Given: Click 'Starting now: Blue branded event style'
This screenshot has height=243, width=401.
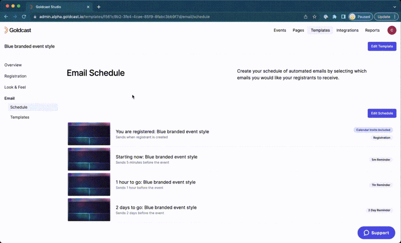Looking at the screenshot, I should [157, 157].
